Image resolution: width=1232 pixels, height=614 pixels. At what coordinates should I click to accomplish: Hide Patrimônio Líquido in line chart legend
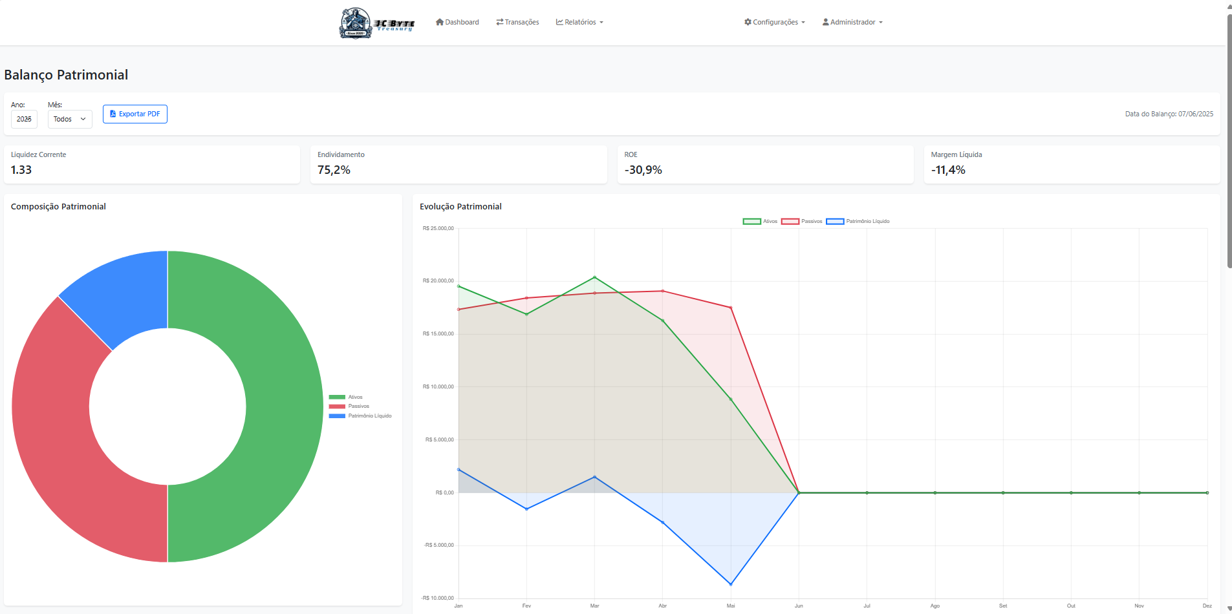click(x=858, y=222)
